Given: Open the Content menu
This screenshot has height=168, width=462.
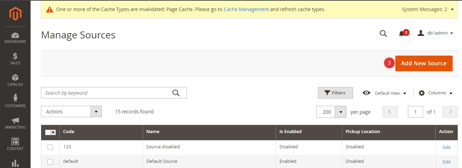Looking at the screenshot, I should [x=15, y=145].
